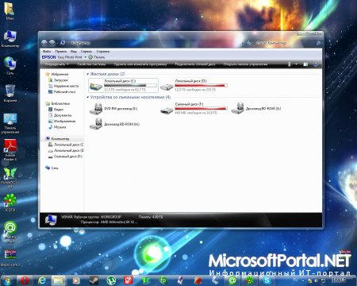Click Подключить сетевой диск
357x286 pixels.
click(x=195, y=64)
